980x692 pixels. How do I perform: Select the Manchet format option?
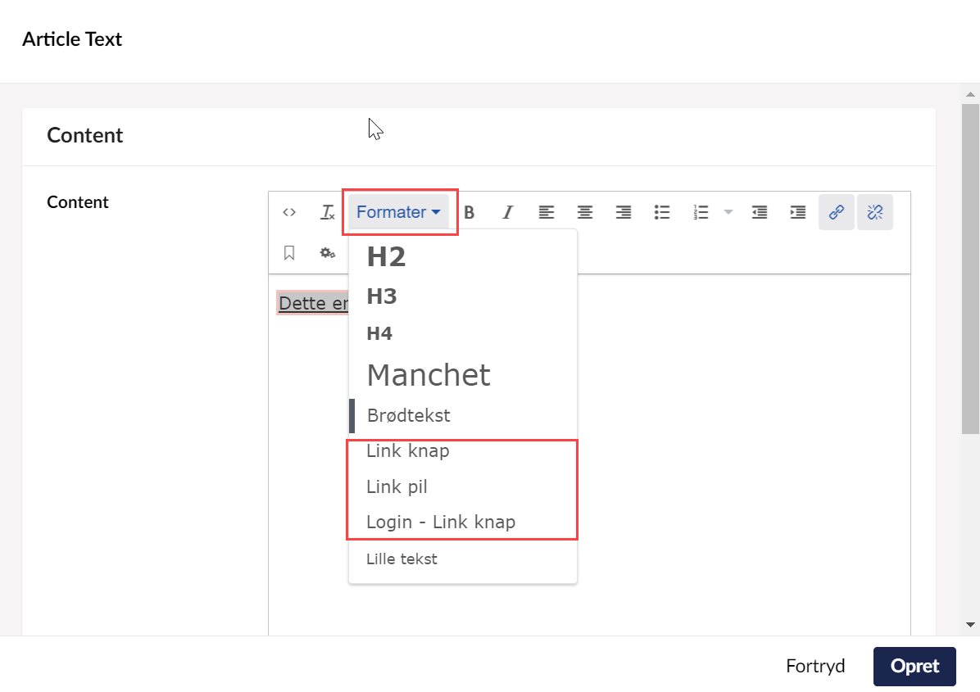click(x=429, y=375)
